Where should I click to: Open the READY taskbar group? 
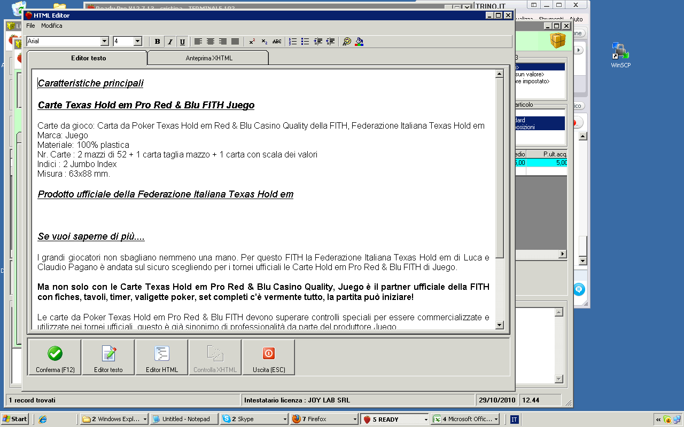(x=394, y=419)
